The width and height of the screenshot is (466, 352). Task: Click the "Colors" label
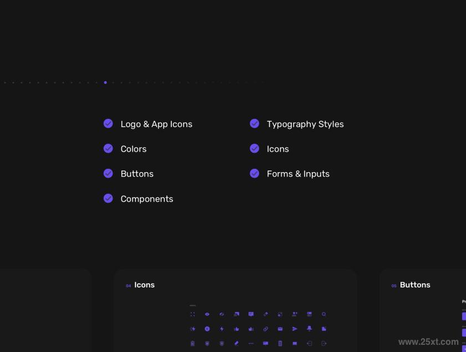(x=134, y=149)
